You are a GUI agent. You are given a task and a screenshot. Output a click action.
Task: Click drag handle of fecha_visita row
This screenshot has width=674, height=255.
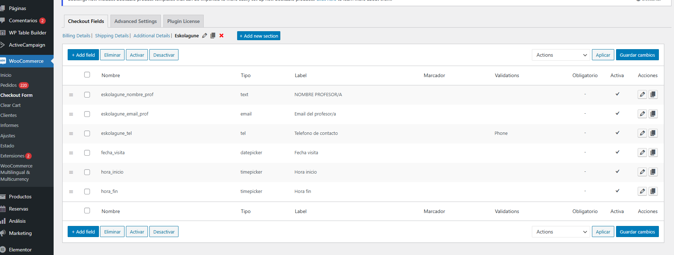[x=71, y=153]
